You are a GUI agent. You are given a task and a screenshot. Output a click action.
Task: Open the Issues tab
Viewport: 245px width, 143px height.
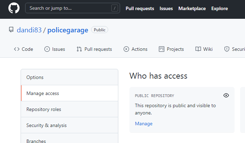[x=54, y=49]
